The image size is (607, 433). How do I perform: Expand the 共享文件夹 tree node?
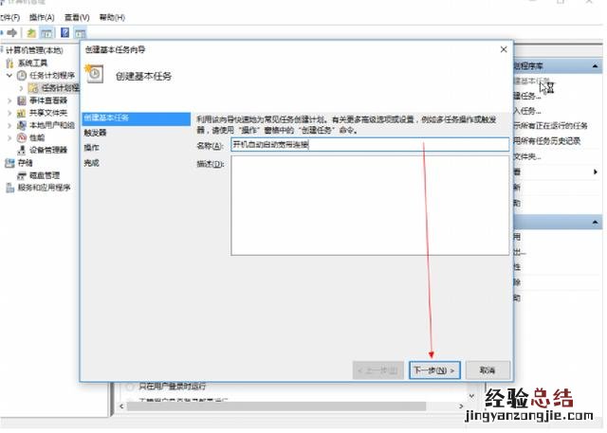(9, 114)
